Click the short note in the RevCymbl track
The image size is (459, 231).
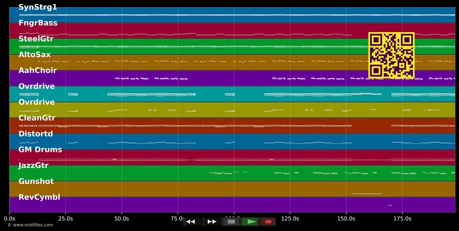390,205
